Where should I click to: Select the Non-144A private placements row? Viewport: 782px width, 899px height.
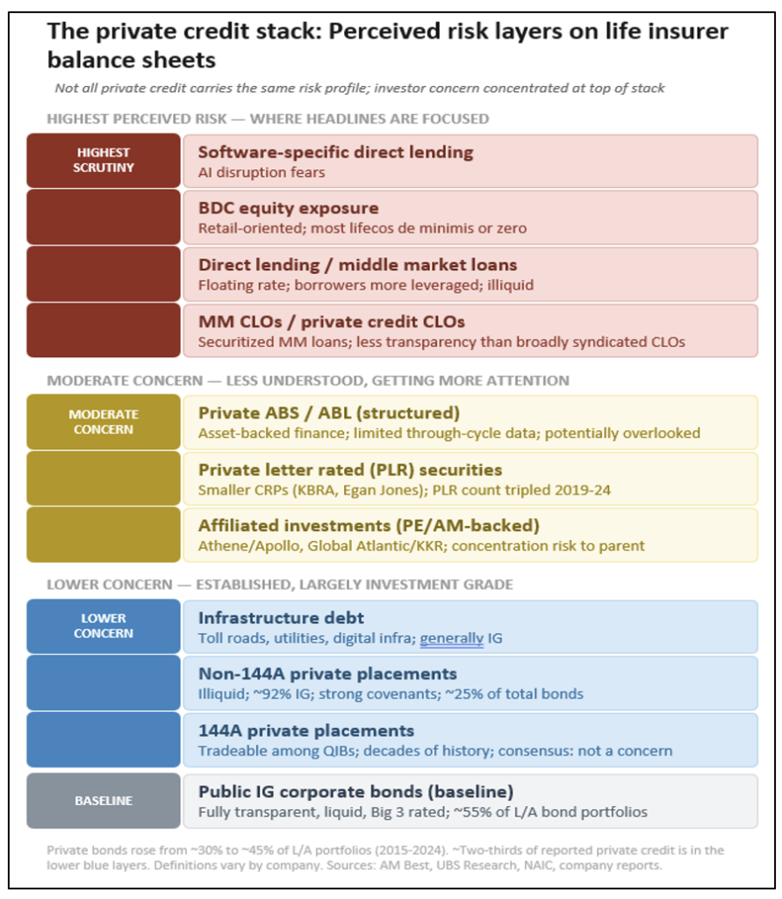click(x=470, y=683)
